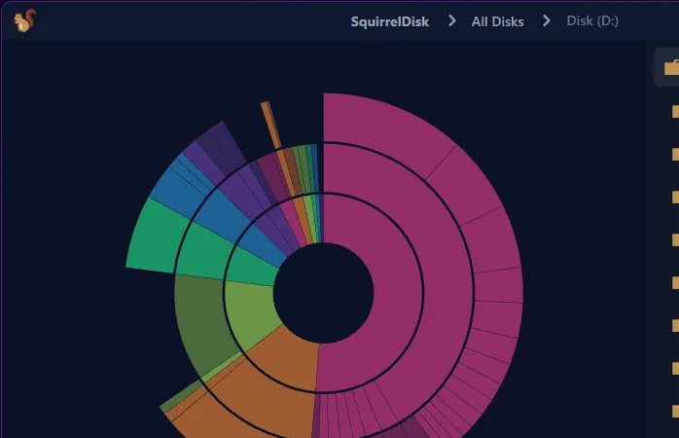The width and height of the screenshot is (679, 438).
Task: Go to the SquirrelDisk home breadcrumb
Action: (x=389, y=20)
